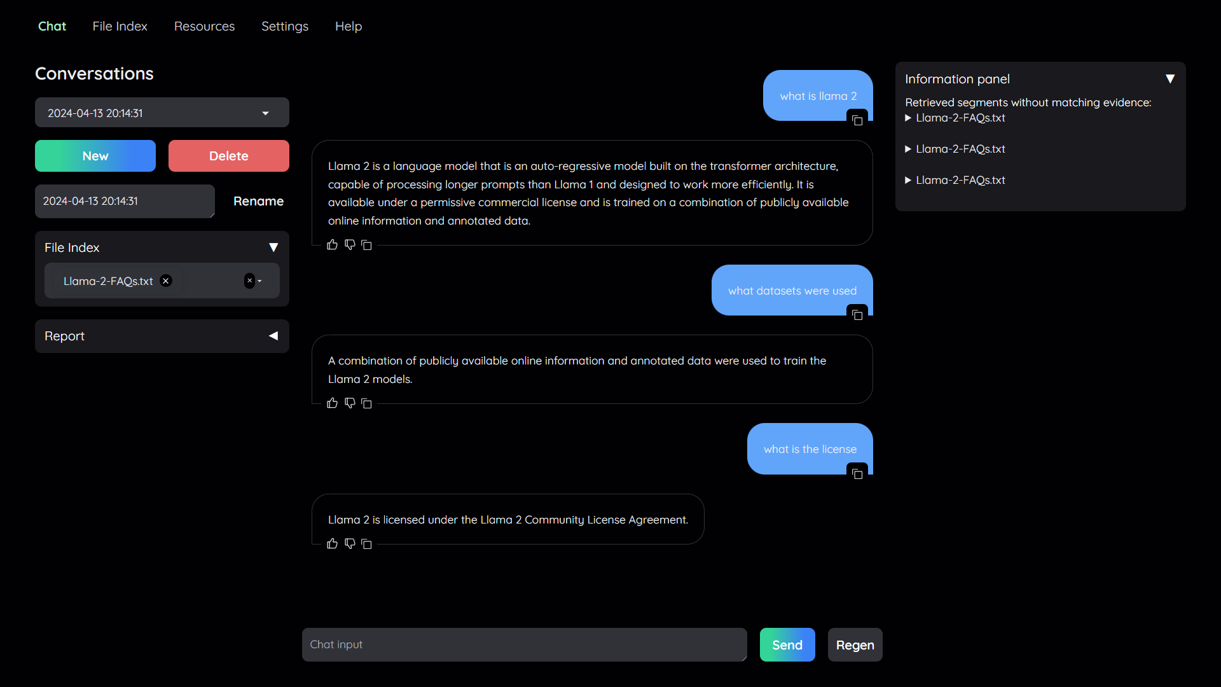Open the Settings tab

tap(284, 26)
